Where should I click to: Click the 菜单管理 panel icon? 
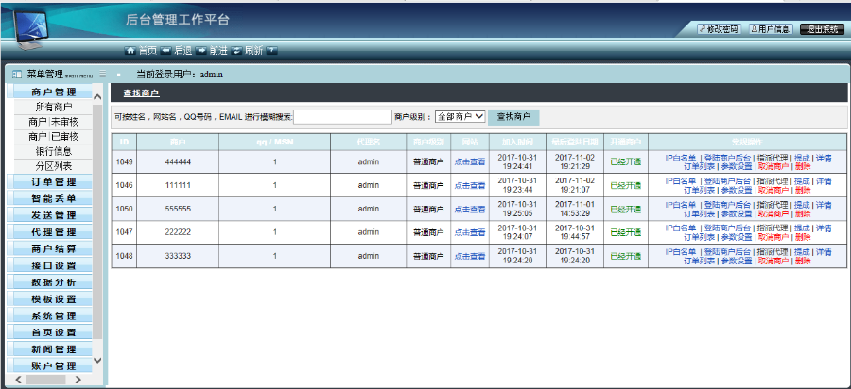pos(16,74)
